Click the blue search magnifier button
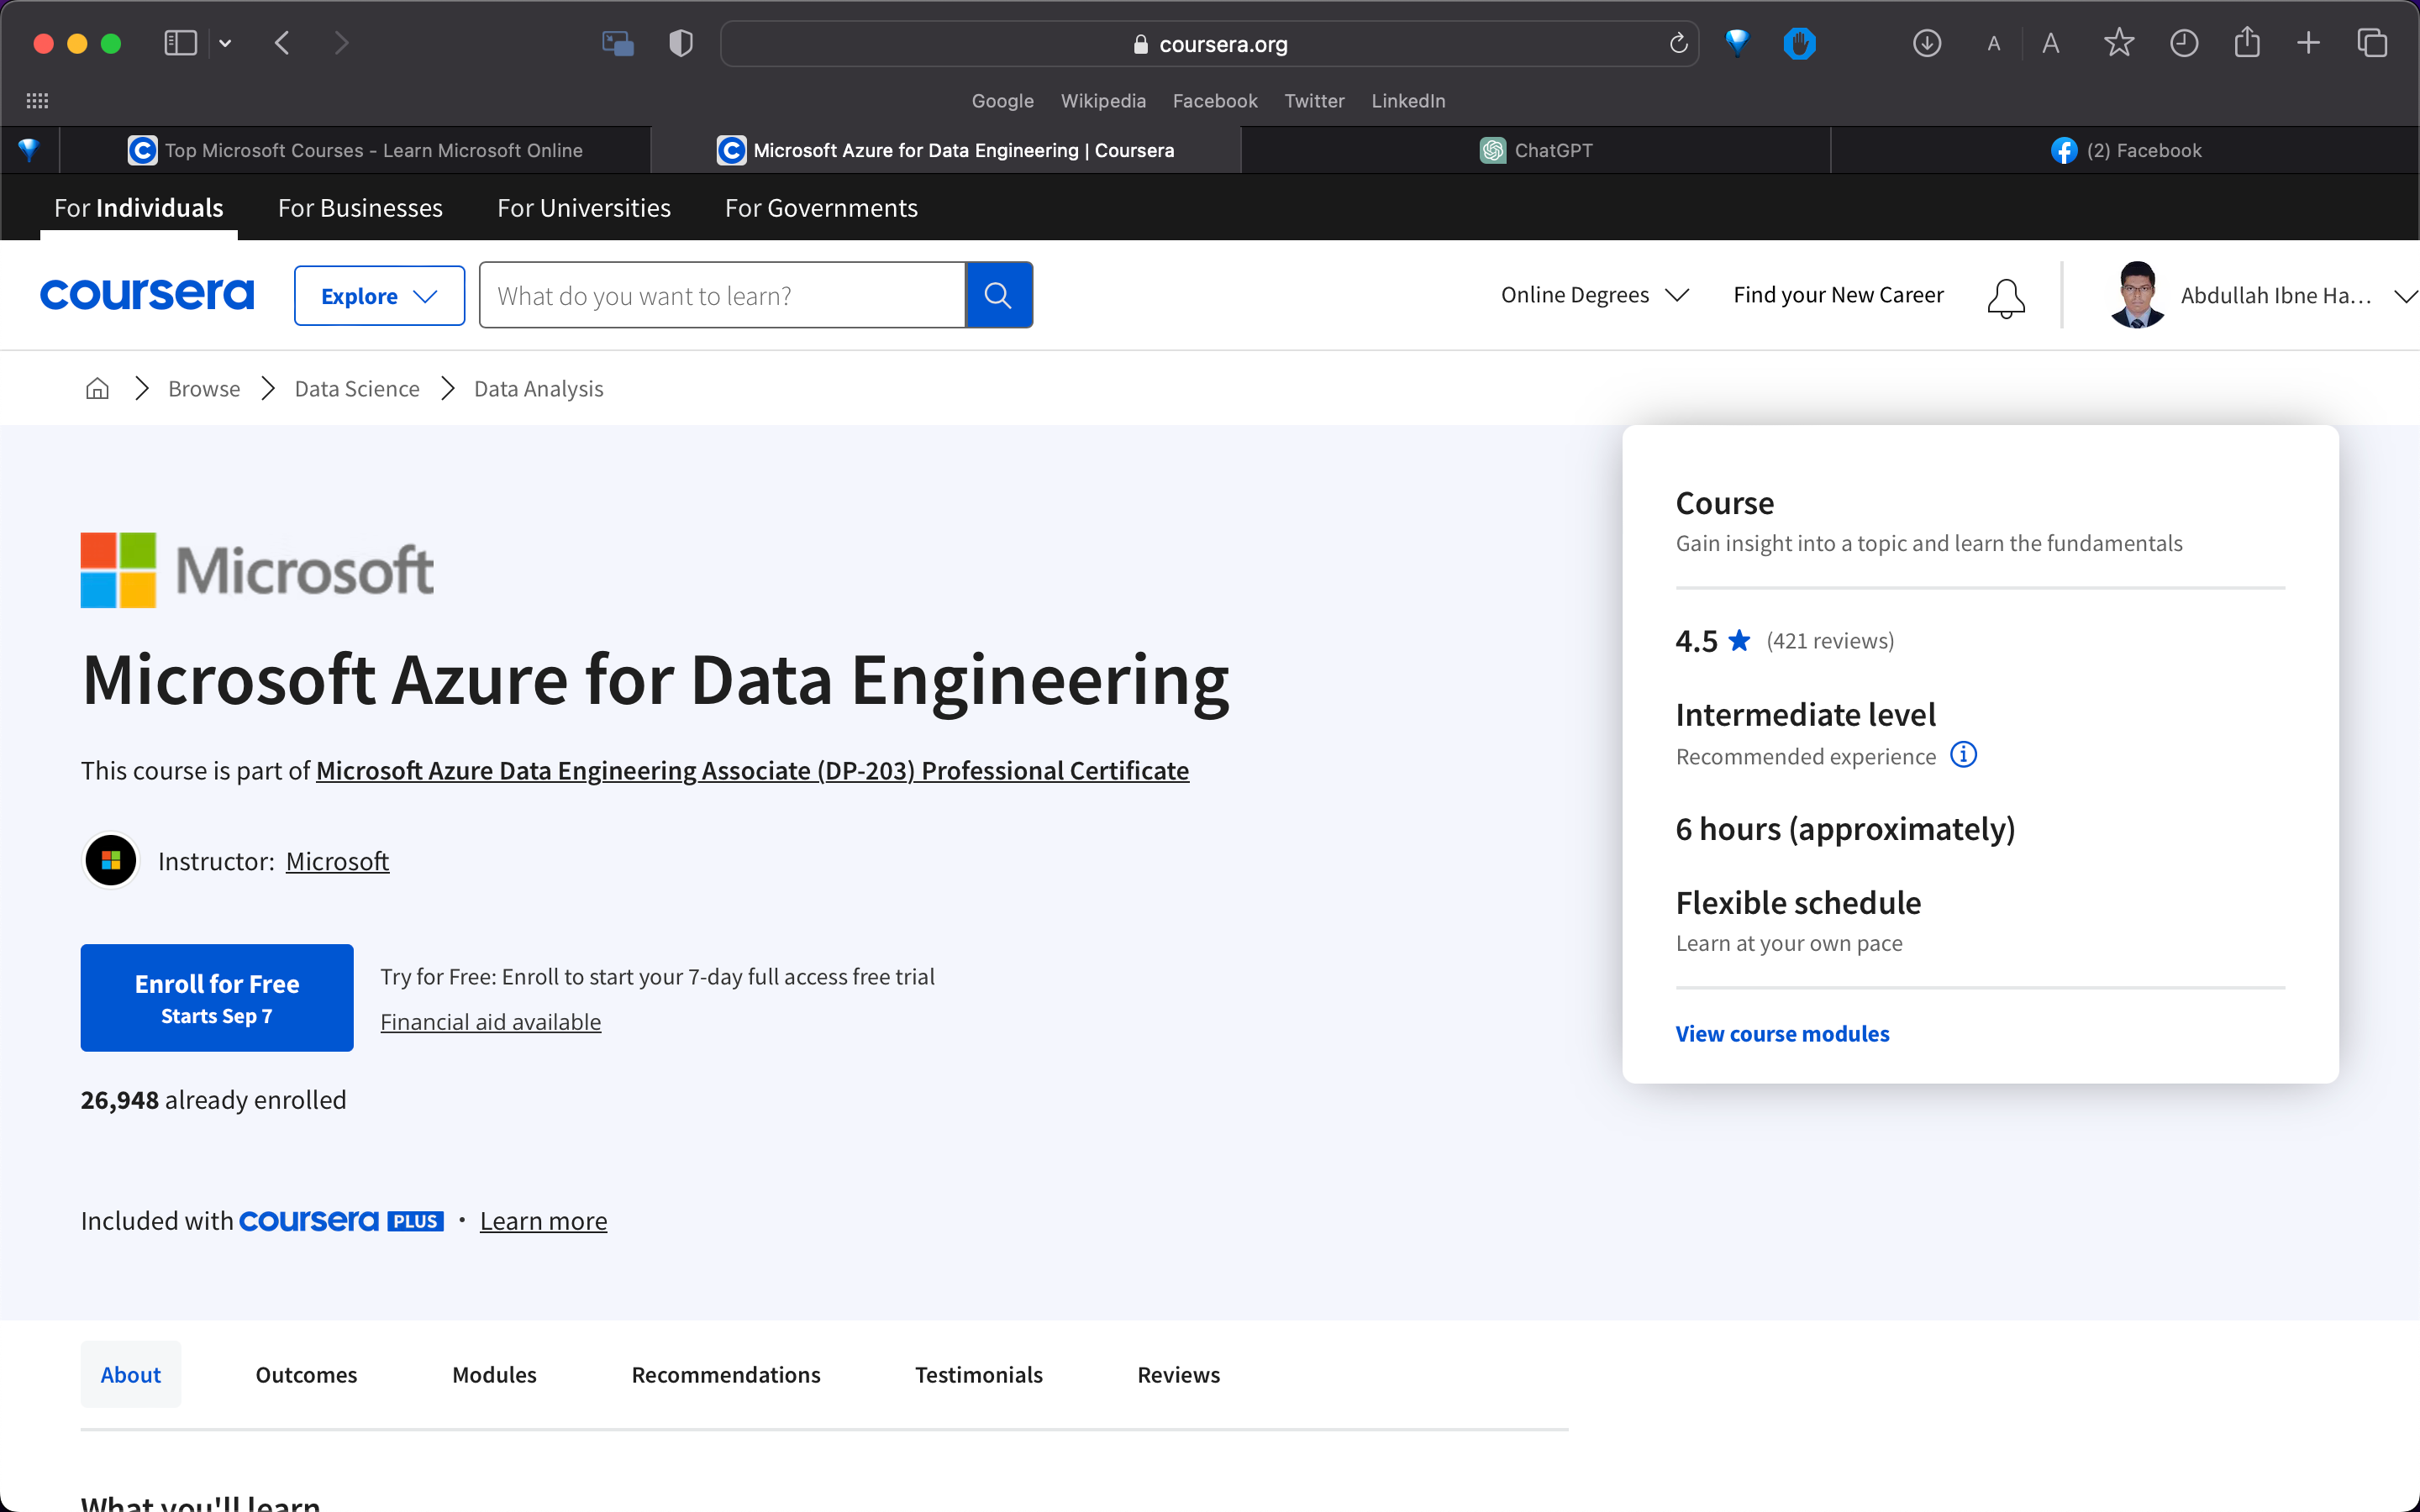Image resolution: width=2420 pixels, height=1512 pixels. pyautogui.click(x=998, y=295)
